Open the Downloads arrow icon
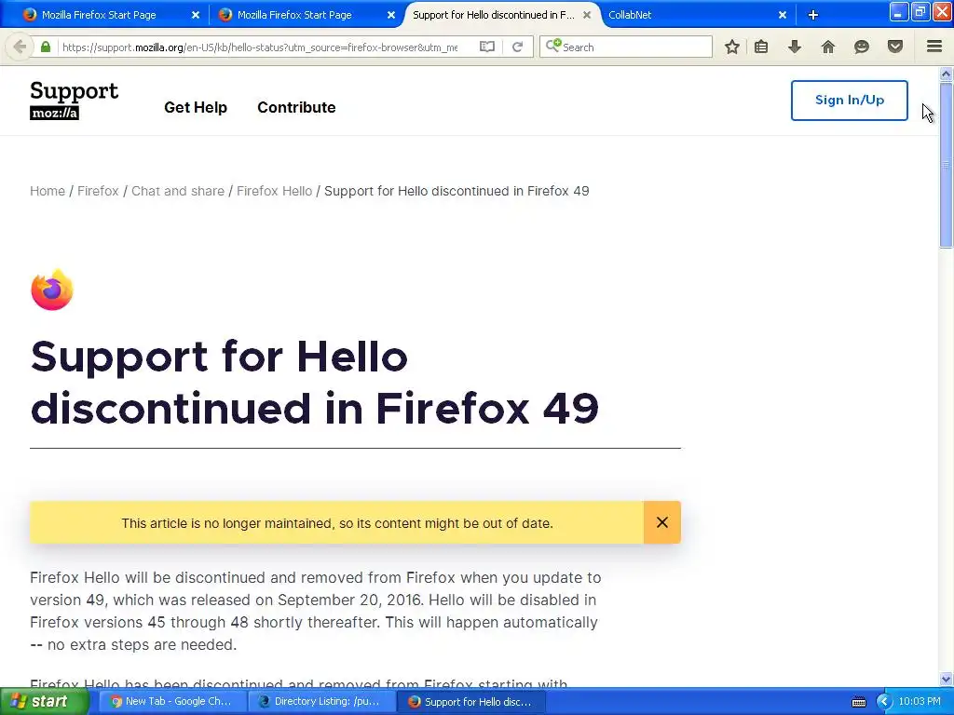This screenshot has height=715, width=954. [795, 47]
